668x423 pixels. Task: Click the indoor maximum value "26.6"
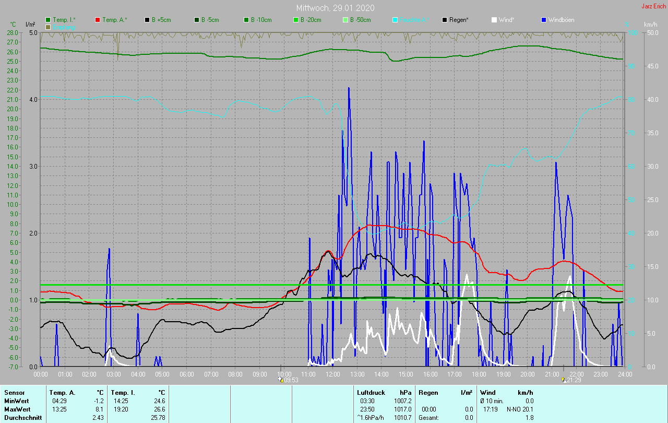[159, 409]
